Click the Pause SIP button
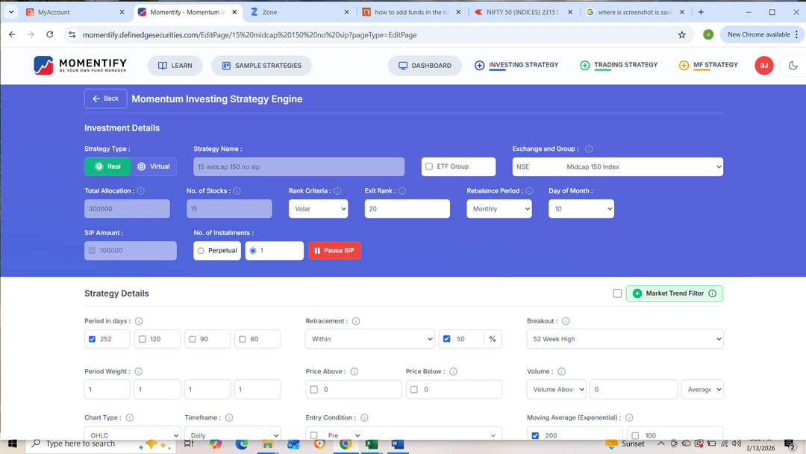Viewport: 806px width, 454px height. 334,250
